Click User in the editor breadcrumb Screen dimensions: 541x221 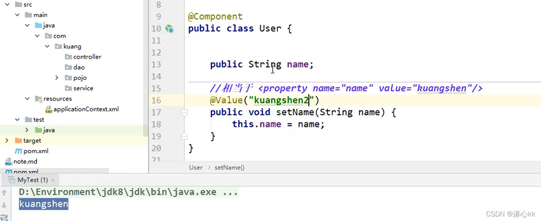pyautogui.click(x=196, y=168)
